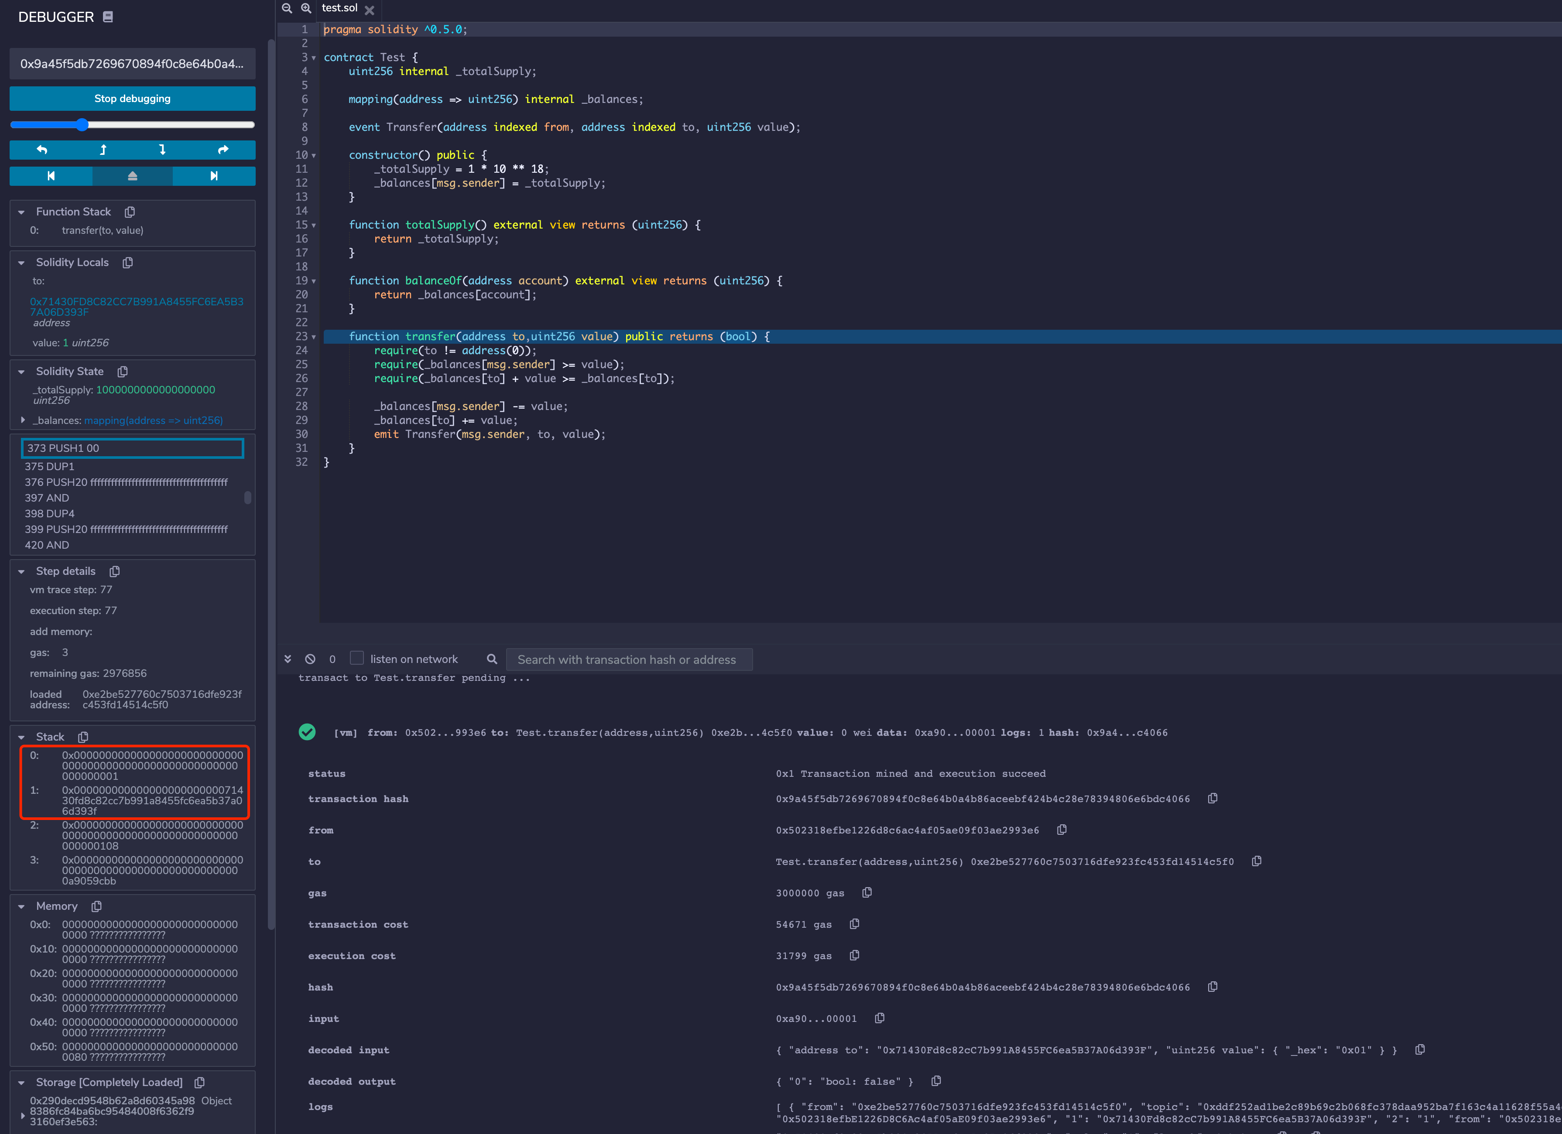Click the step over back arrow button
This screenshot has width=1562, height=1134.
click(x=42, y=150)
